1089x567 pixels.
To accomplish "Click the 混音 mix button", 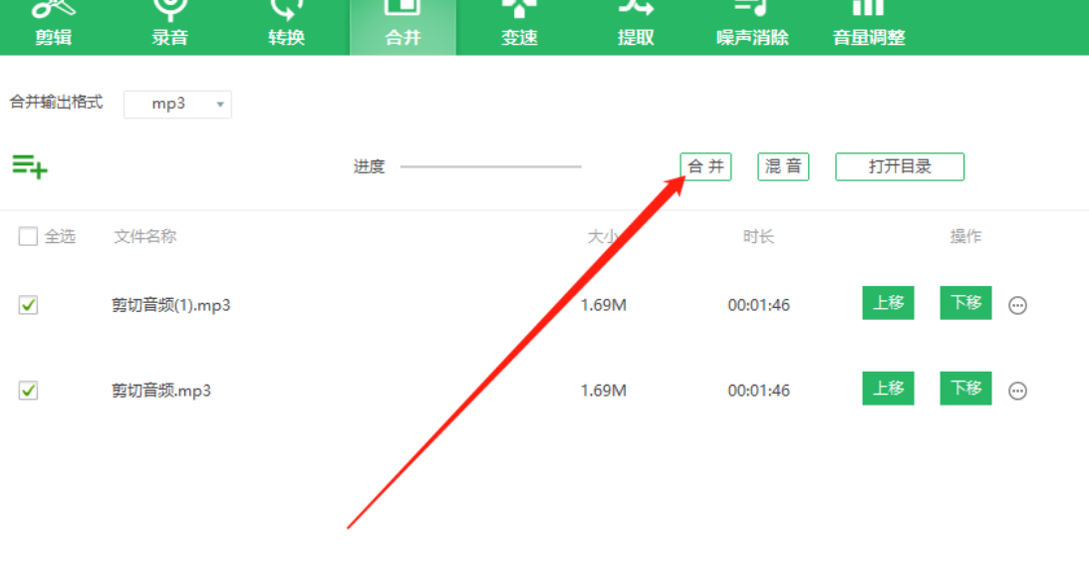I will (x=783, y=166).
